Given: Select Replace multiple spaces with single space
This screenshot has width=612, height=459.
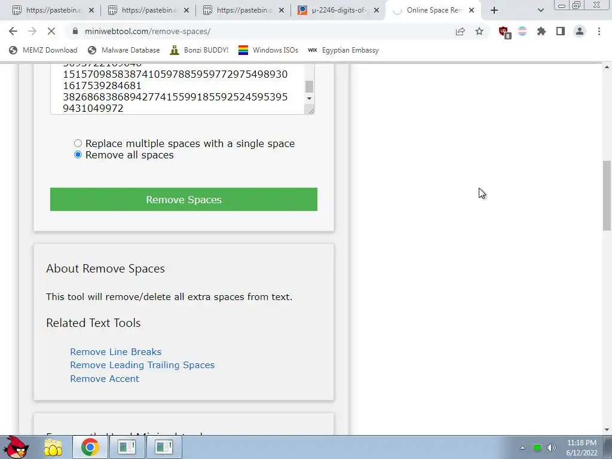Looking at the screenshot, I should click(78, 143).
